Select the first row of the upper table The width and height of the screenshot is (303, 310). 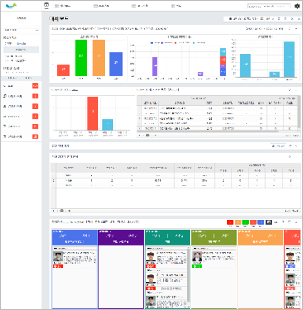click(x=217, y=108)
